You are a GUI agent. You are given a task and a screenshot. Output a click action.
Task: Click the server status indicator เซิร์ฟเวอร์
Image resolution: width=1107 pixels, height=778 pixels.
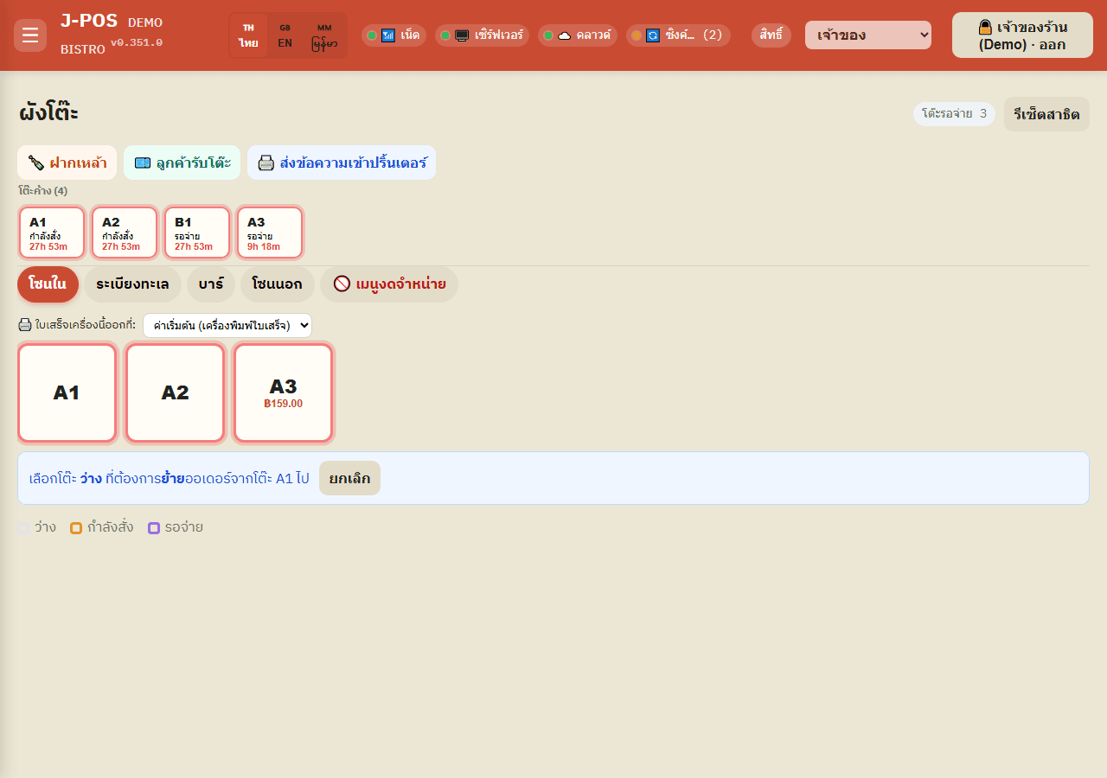pyautogui.click(x=482, y=35)
